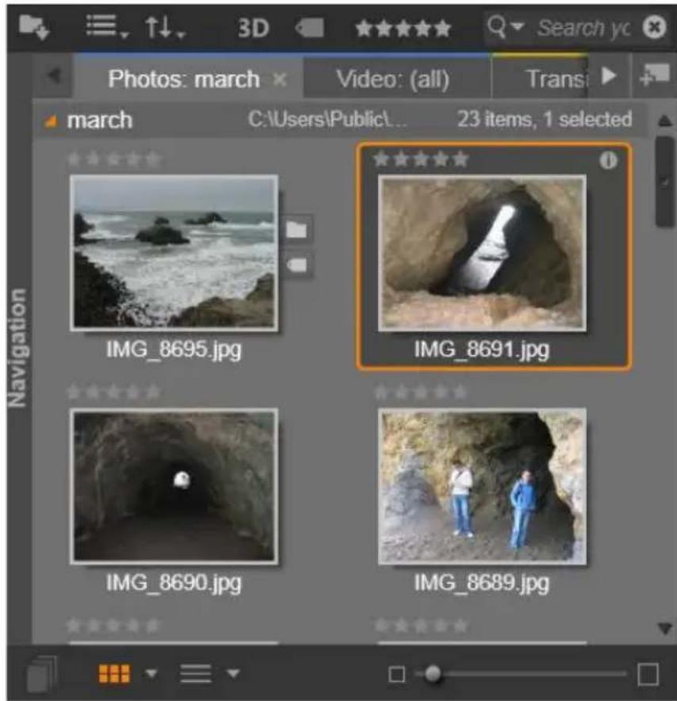Select the IMG_8691.jpg cave thumbnail
Viewport: 677px width, 701px height.
pos(482,253)
